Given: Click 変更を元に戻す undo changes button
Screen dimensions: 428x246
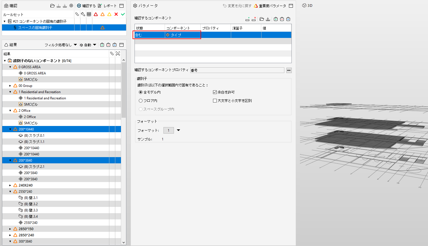Looking at the screenshot, I should (237, 6).
